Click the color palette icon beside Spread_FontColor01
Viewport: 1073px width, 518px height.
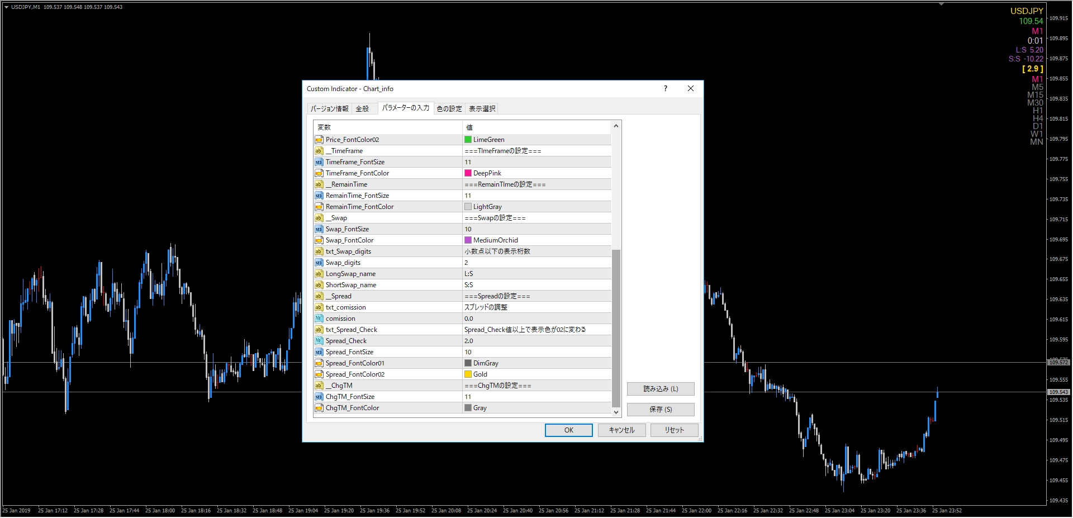click(x=319, y=363)
